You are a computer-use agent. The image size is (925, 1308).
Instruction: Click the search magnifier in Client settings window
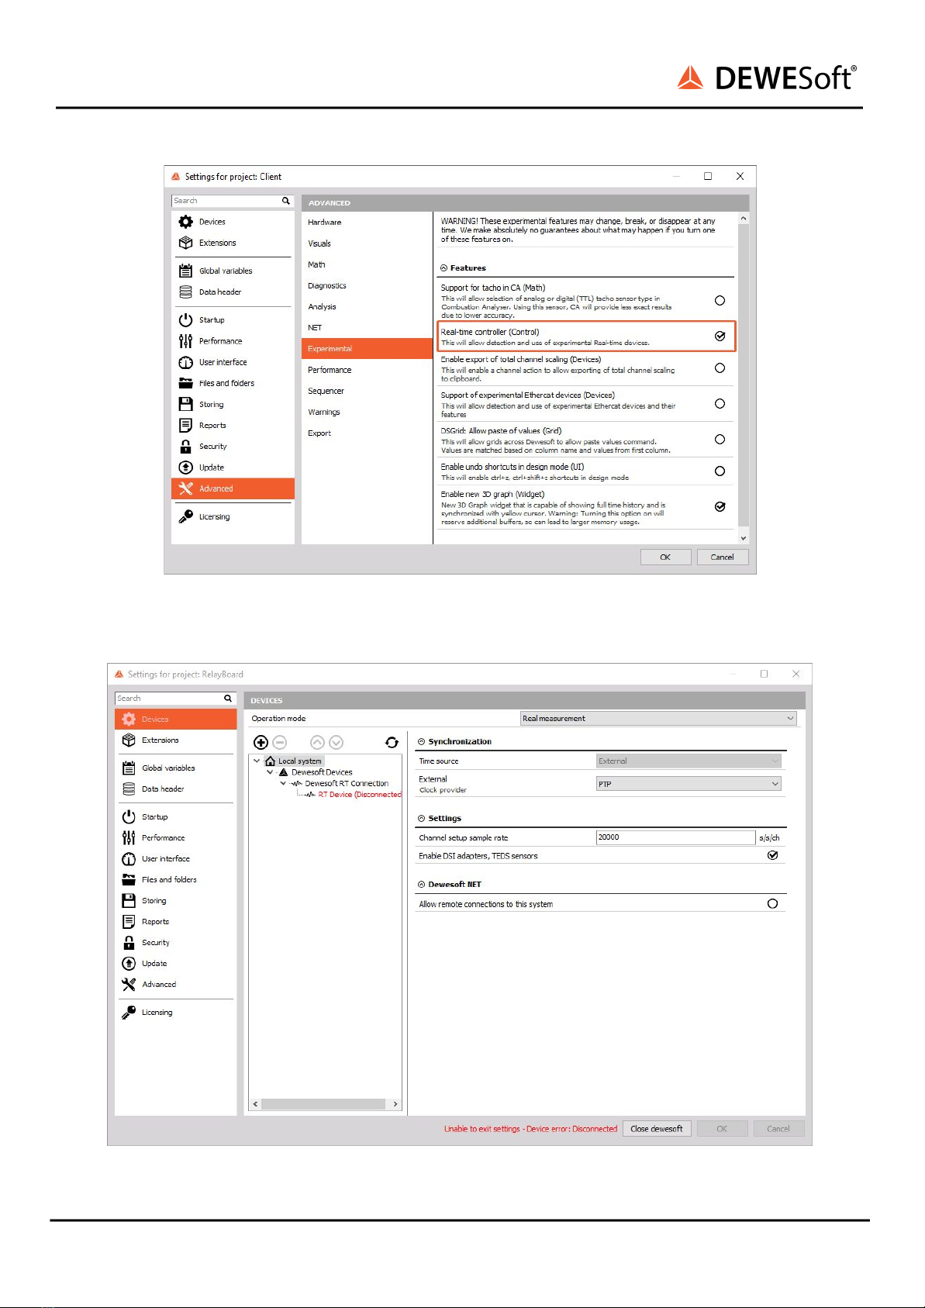pyautogui.click(x=286, y=201)
